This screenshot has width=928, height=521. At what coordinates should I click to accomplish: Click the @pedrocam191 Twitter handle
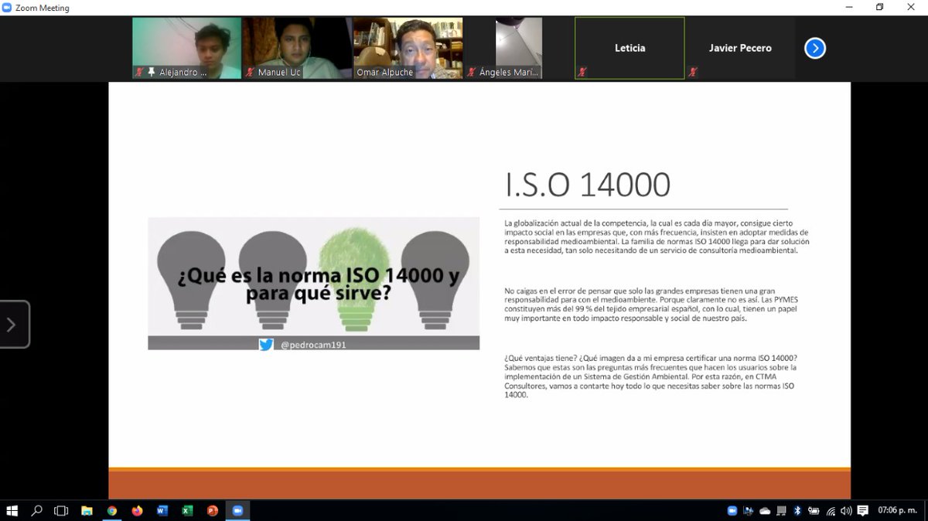(x=313, y=345)
